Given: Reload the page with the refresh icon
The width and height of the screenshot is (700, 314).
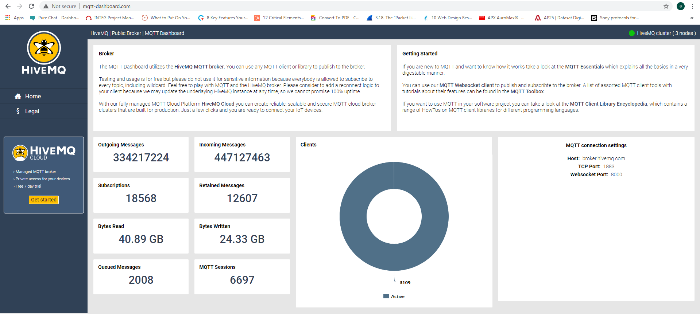Looking at the screenshot, I should (x=31, y=6).
